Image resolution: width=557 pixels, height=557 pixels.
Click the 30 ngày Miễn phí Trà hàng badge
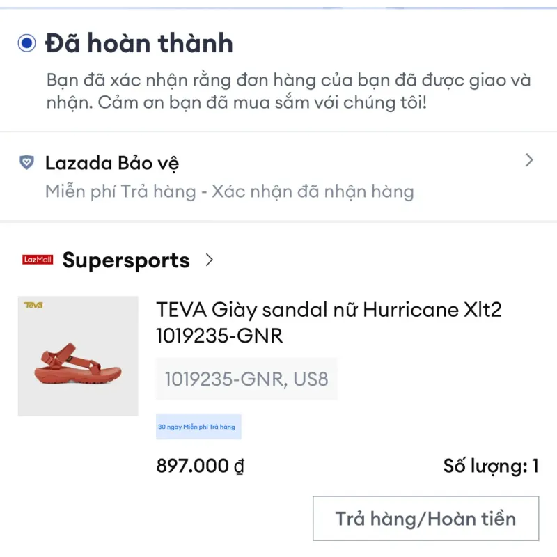point(199,425)
